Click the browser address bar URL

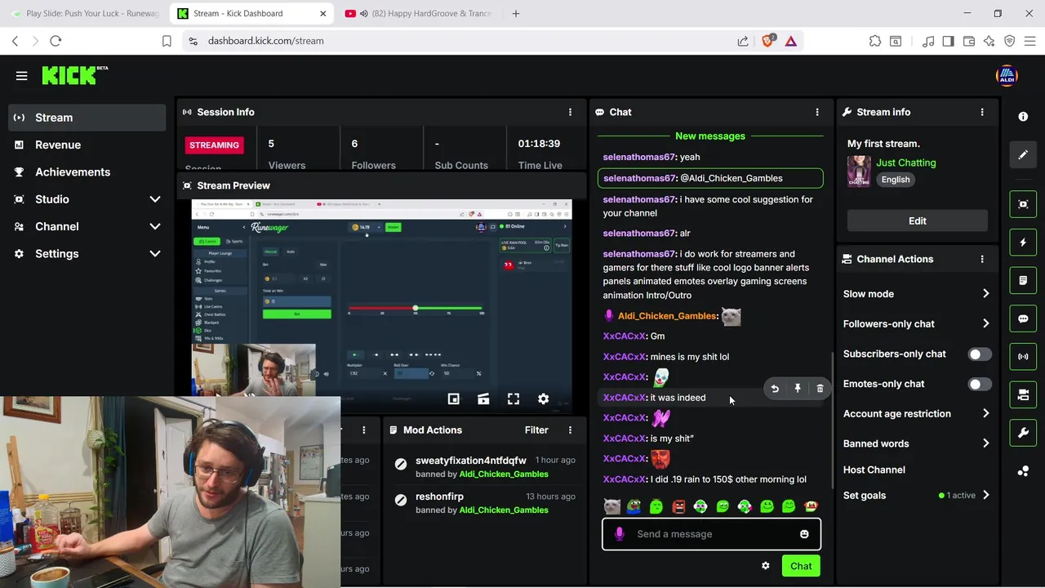coord(265,41)
